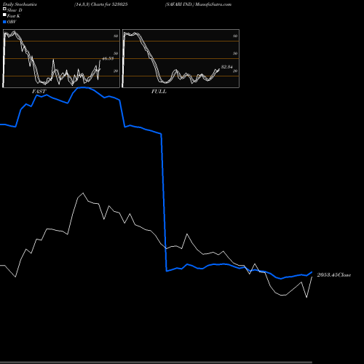
Task: Click the '(SAFARI IND.) MunafaSutra.com' text
Action: tap(198, 4)
